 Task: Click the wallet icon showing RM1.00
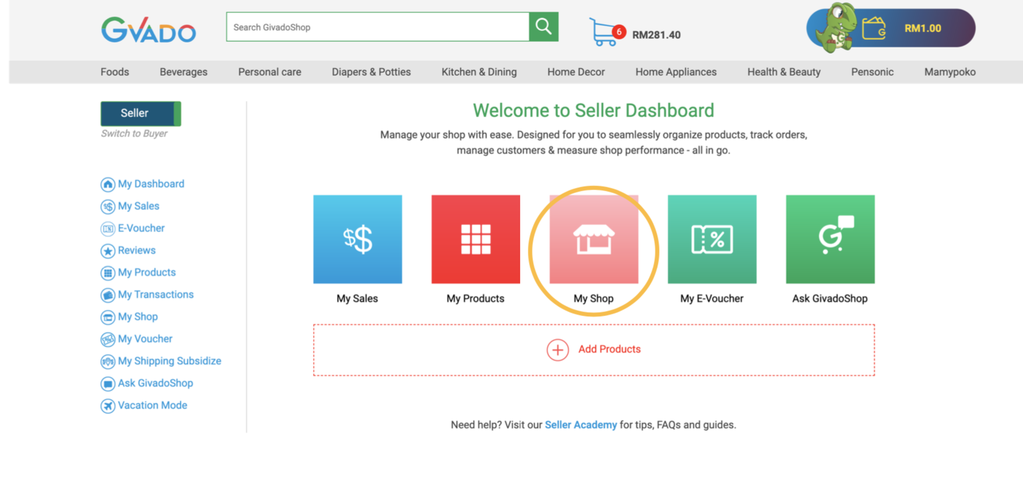click(x=874, y=28)
